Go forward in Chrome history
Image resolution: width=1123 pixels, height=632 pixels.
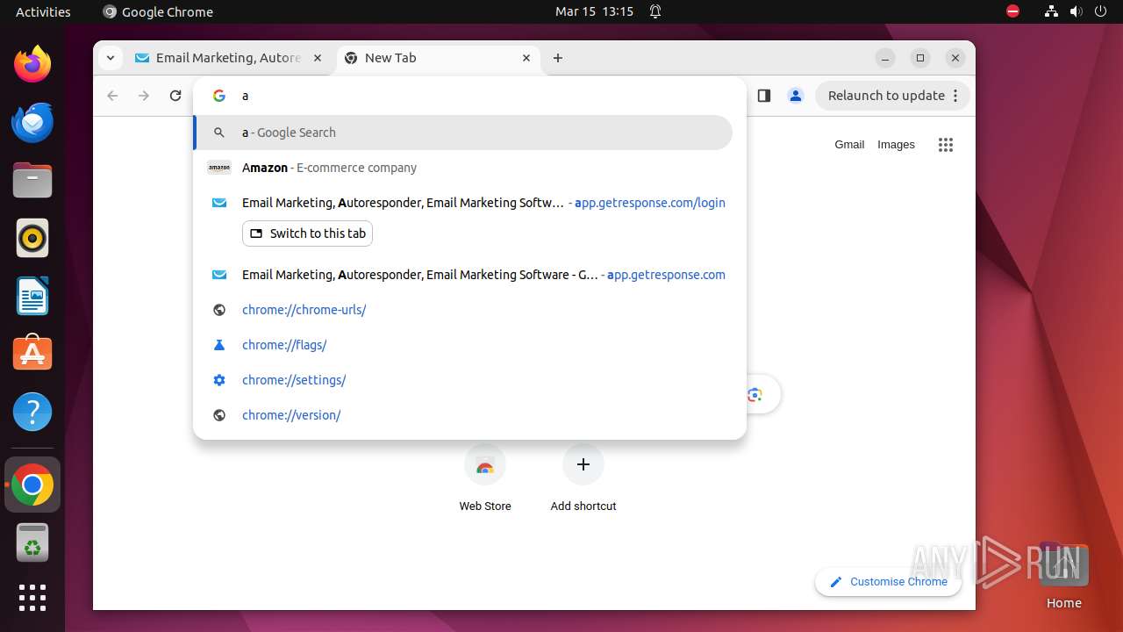coord(144,96)
